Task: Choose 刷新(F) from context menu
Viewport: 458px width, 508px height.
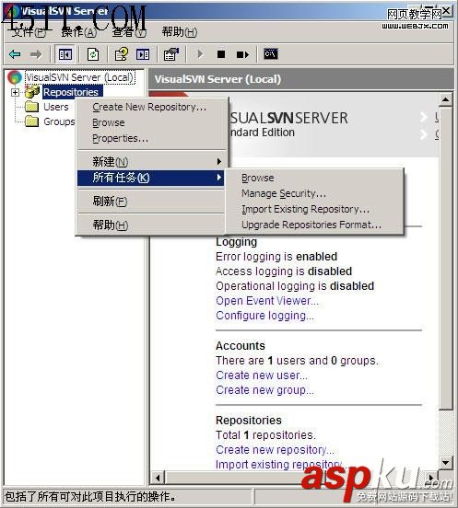Action: [x=150, y=202]
